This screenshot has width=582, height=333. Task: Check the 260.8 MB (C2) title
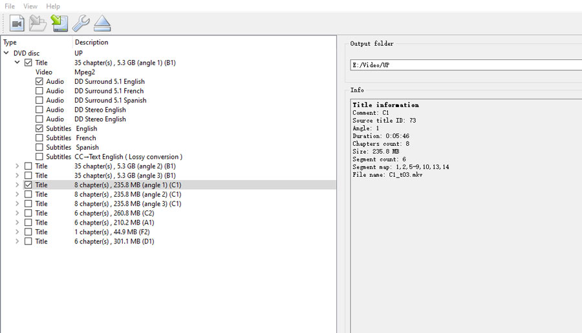tap(28, 213)
